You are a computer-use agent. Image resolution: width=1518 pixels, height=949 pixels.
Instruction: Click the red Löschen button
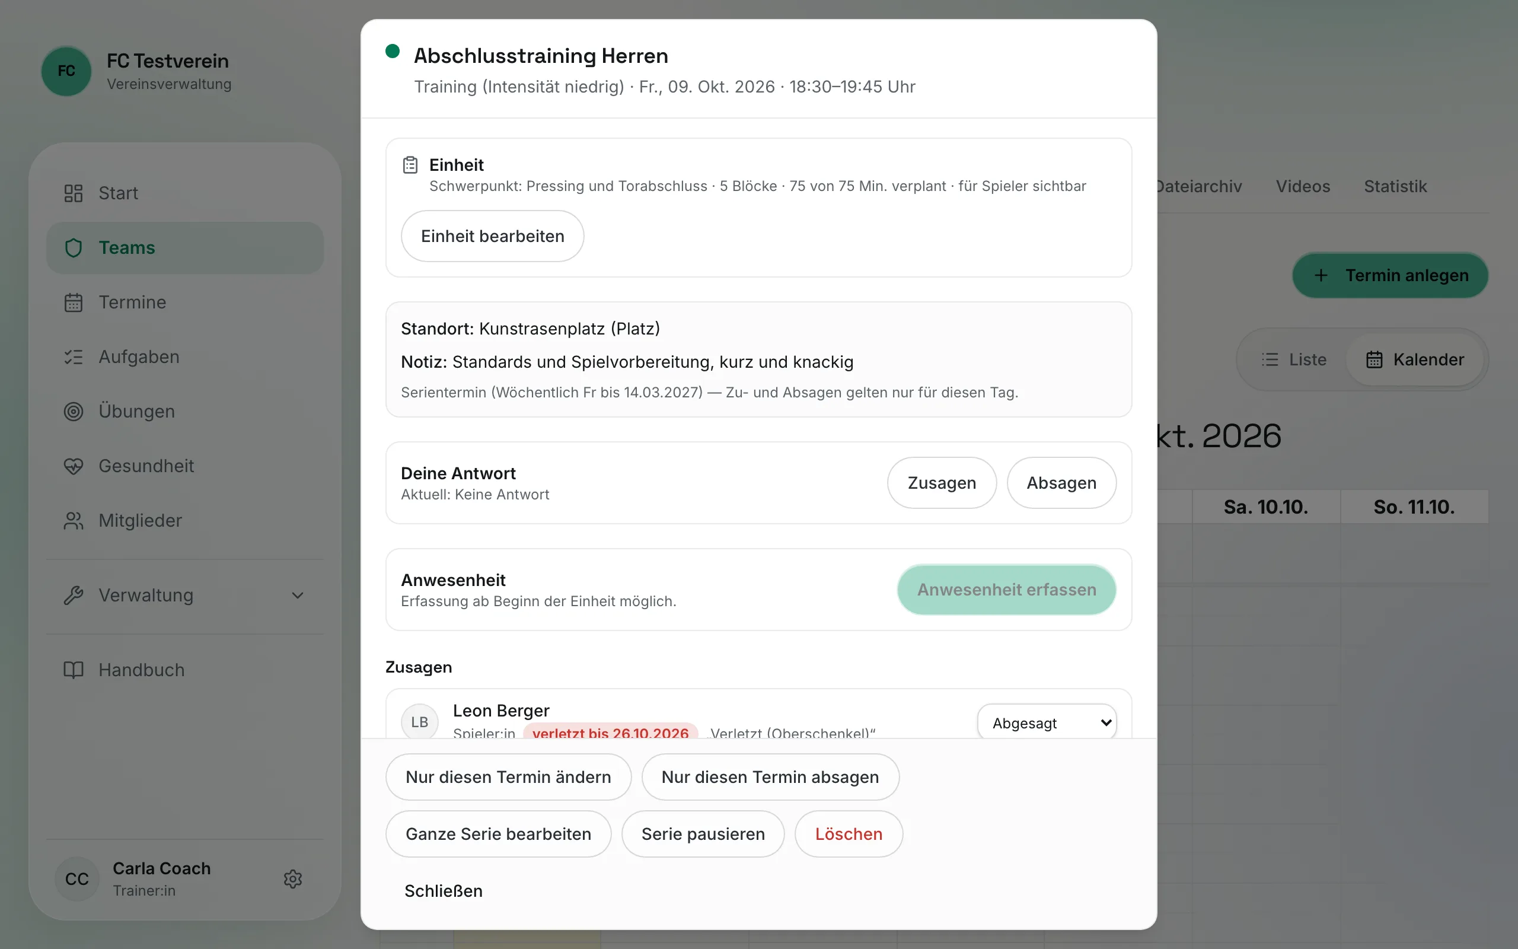coord(849,834)
